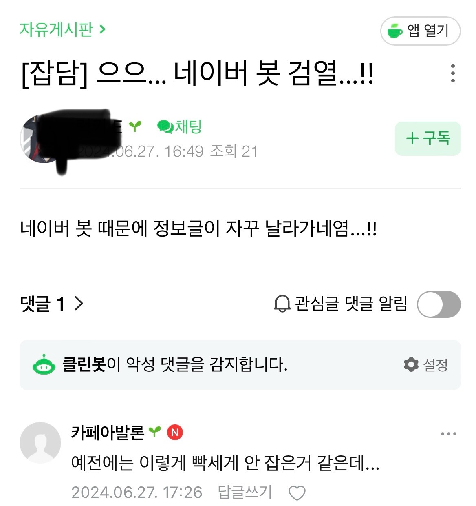
Task: Tap the green chat bubble icon
Action: click(x=165, y=127)
